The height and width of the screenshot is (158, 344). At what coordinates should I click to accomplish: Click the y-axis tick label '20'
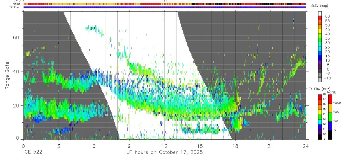(17, 105)
